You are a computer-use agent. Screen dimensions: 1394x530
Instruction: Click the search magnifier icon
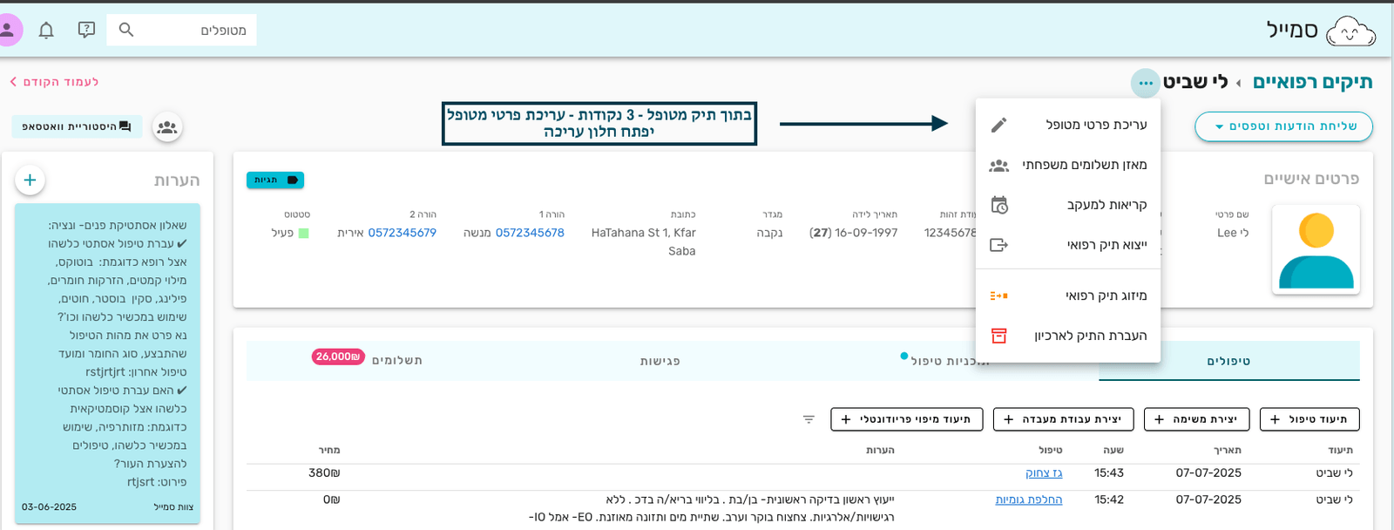coord(126,30)
